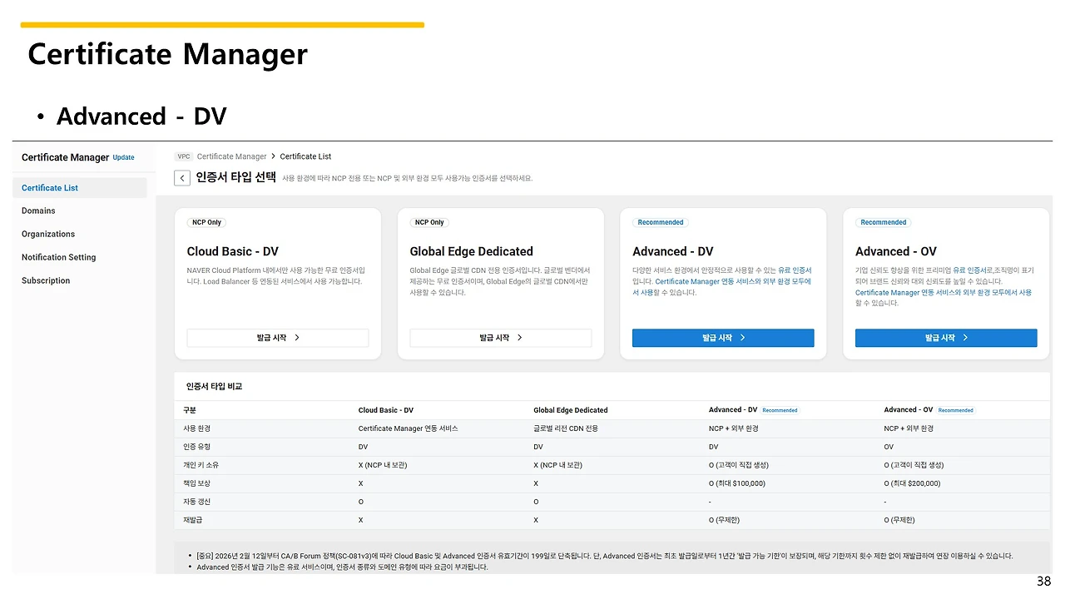Image resolution: width=1065 pixels, height=599 pixels.
Task: Click the 인증서 타입 선택 page heading
Action: pos(235,178)
